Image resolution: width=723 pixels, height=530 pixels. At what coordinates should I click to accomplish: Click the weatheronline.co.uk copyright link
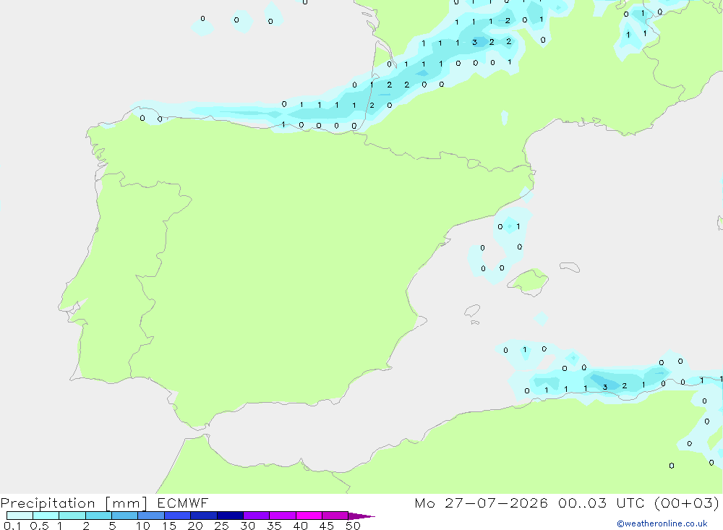662,523
